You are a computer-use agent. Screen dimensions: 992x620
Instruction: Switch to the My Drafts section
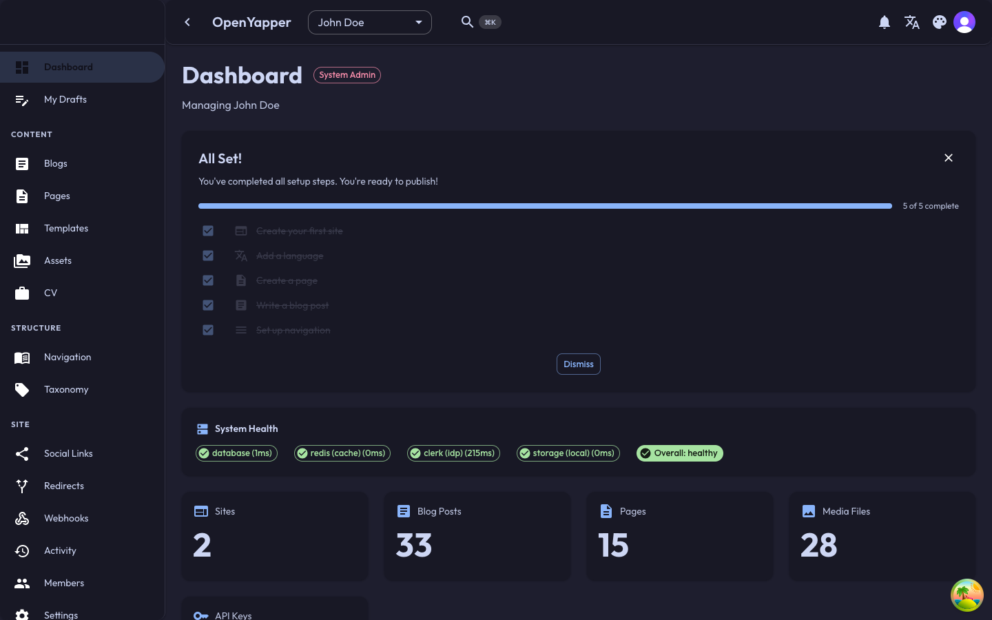click(65, 99)
